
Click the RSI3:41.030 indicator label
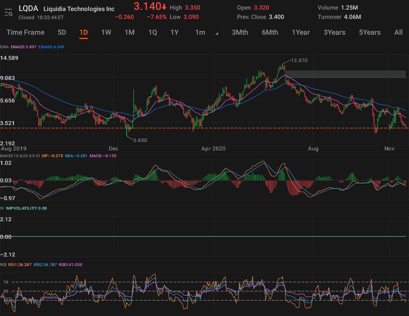70,265
